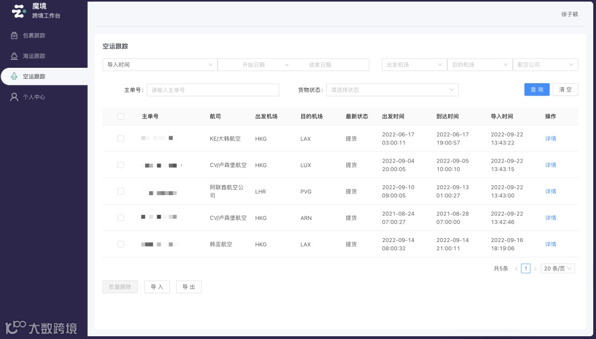Screen dimensions: 596x339
Task: Click the 个人中心 person icon
Action: tap(14, 97)
